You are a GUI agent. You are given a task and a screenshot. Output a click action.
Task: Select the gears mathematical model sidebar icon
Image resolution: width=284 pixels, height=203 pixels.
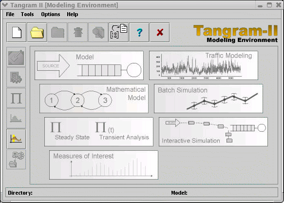point(16,78)
